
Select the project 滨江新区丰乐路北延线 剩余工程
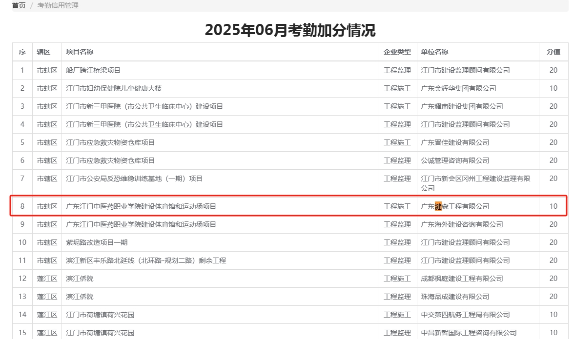coord(146,260)
